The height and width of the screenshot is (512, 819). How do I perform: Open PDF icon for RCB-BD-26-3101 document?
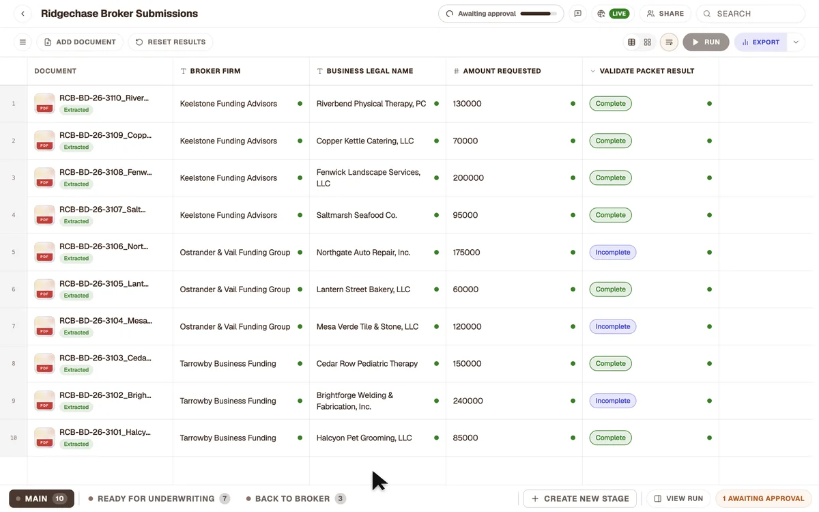(44, 438)
